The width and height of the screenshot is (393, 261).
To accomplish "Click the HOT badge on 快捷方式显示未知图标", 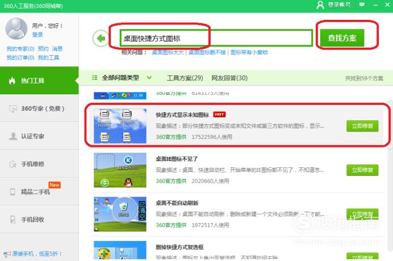I will 219,115.
